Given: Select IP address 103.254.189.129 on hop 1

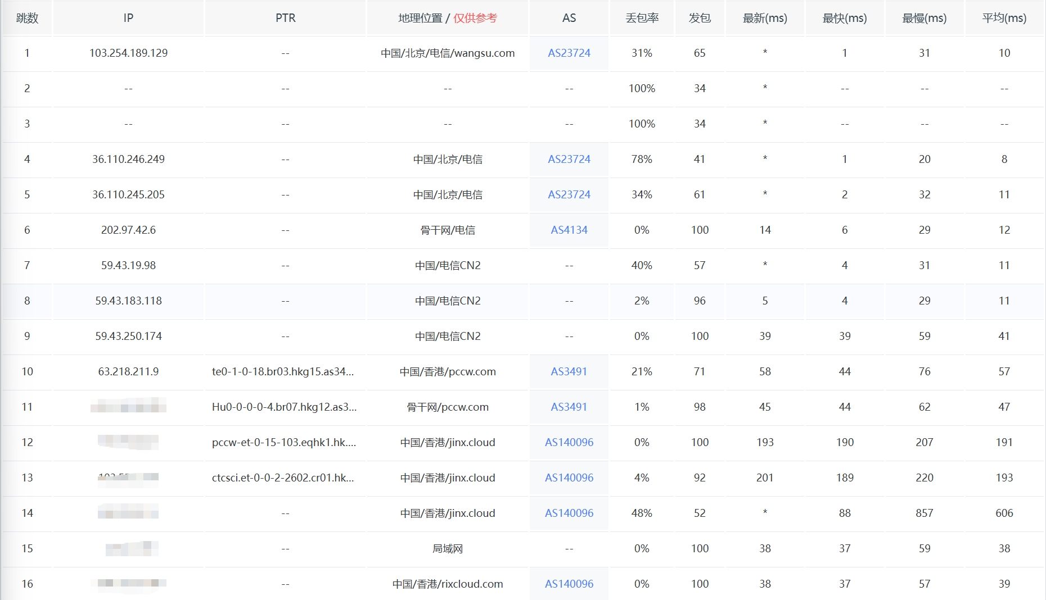Looking at the screenshot, I should pyautogui.click(x=128, y=53).
